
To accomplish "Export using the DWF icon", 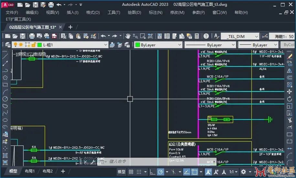I will pos(54,36).
